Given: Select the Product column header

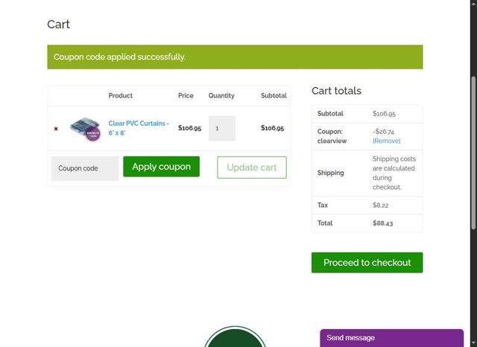Looking at the screenshot, I should click(x=121, y=95).
